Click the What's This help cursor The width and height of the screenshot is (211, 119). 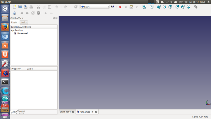point(113,7)
